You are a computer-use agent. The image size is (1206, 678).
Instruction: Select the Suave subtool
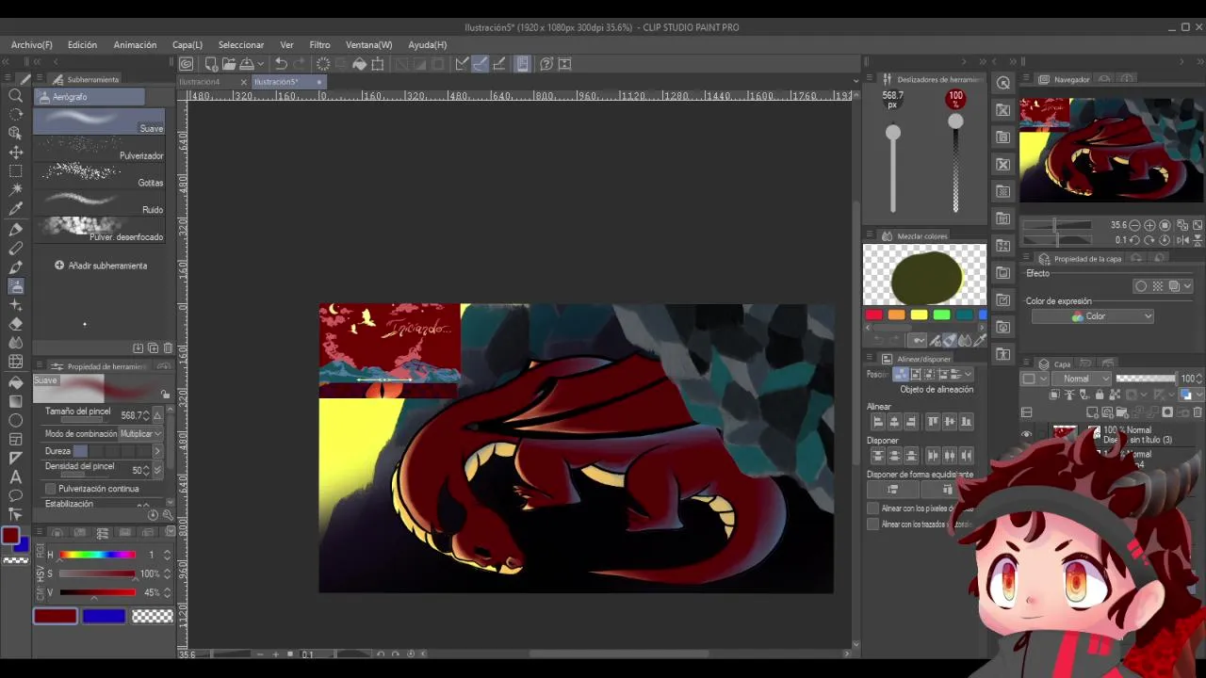pos(100,121)
